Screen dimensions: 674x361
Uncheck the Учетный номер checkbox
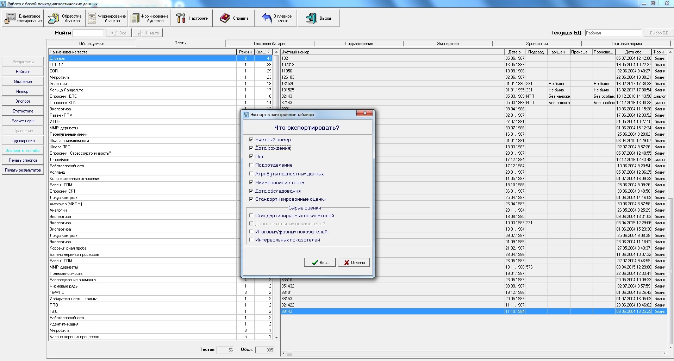tap(251, 140)
